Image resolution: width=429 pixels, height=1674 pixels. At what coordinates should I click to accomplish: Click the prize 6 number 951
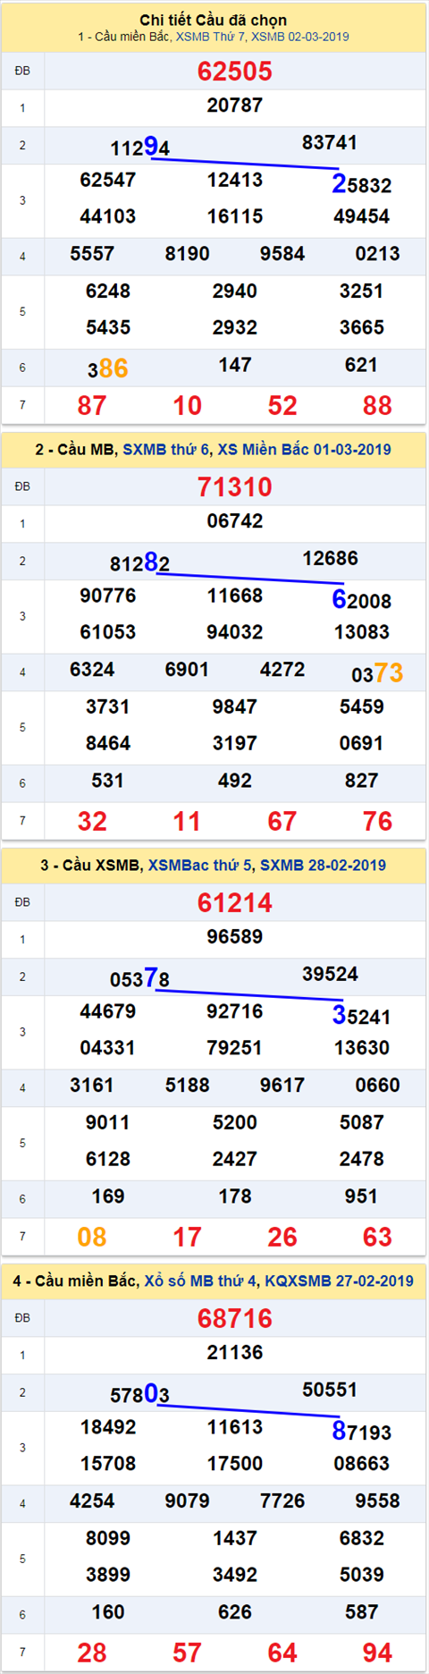pos(362,1196)
